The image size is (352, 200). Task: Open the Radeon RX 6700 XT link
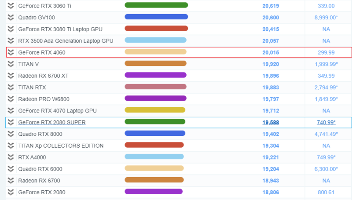click(43, 76)
